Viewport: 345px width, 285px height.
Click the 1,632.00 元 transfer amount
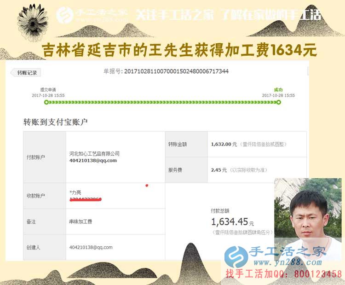[x=224, y=144]
